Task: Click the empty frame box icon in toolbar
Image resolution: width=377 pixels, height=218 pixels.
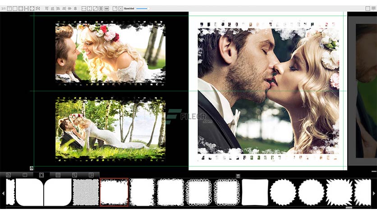Action: [15, 9]
